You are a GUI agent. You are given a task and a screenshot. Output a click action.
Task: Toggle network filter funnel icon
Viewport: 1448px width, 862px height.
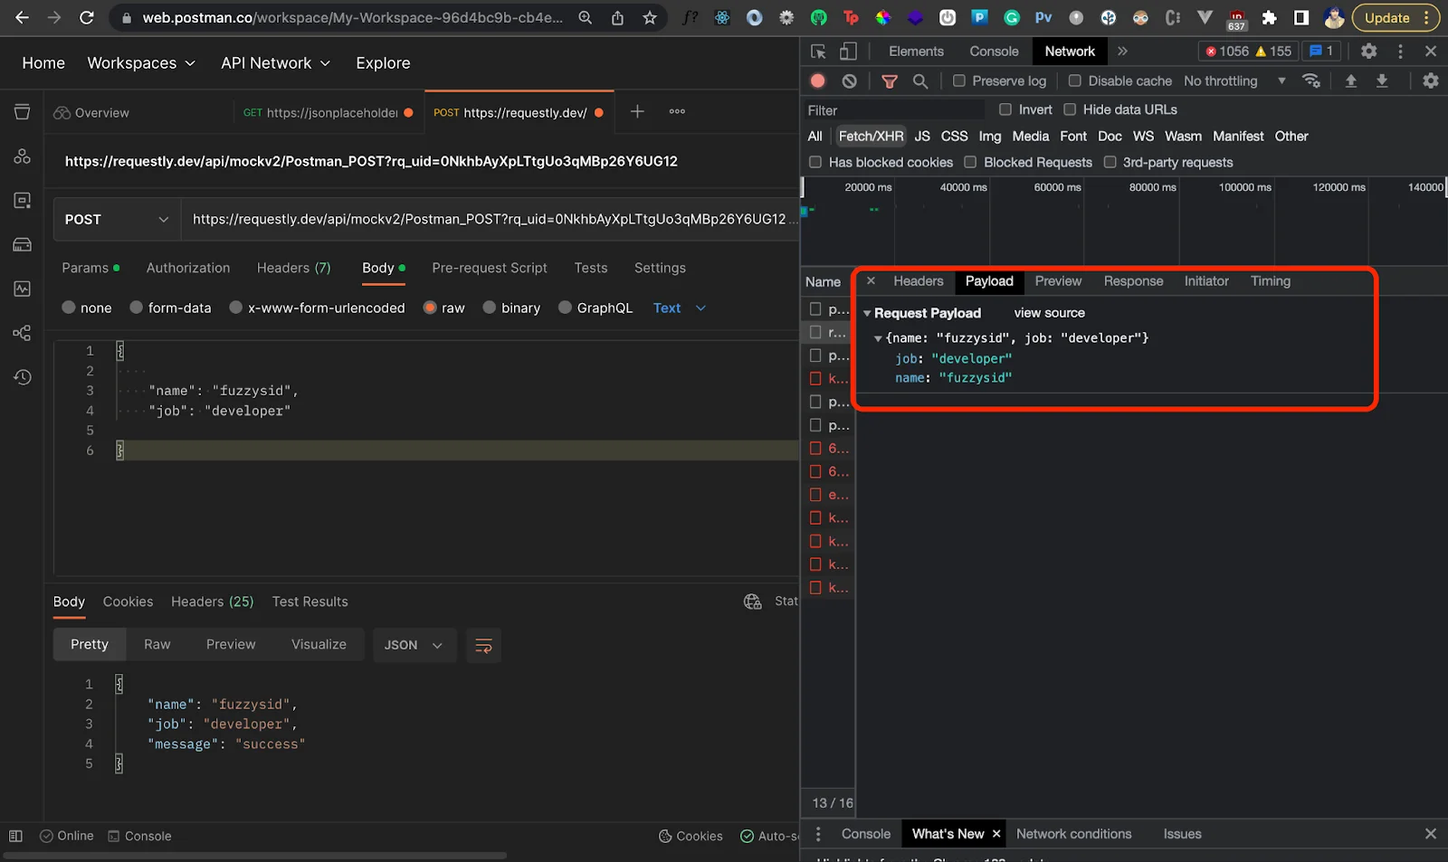890,81
